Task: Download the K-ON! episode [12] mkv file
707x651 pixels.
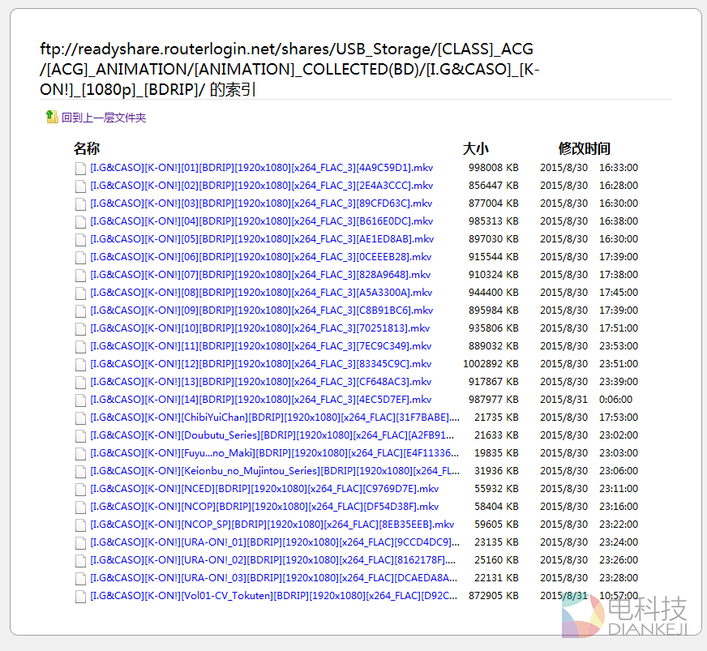Action: pos(261,364)
